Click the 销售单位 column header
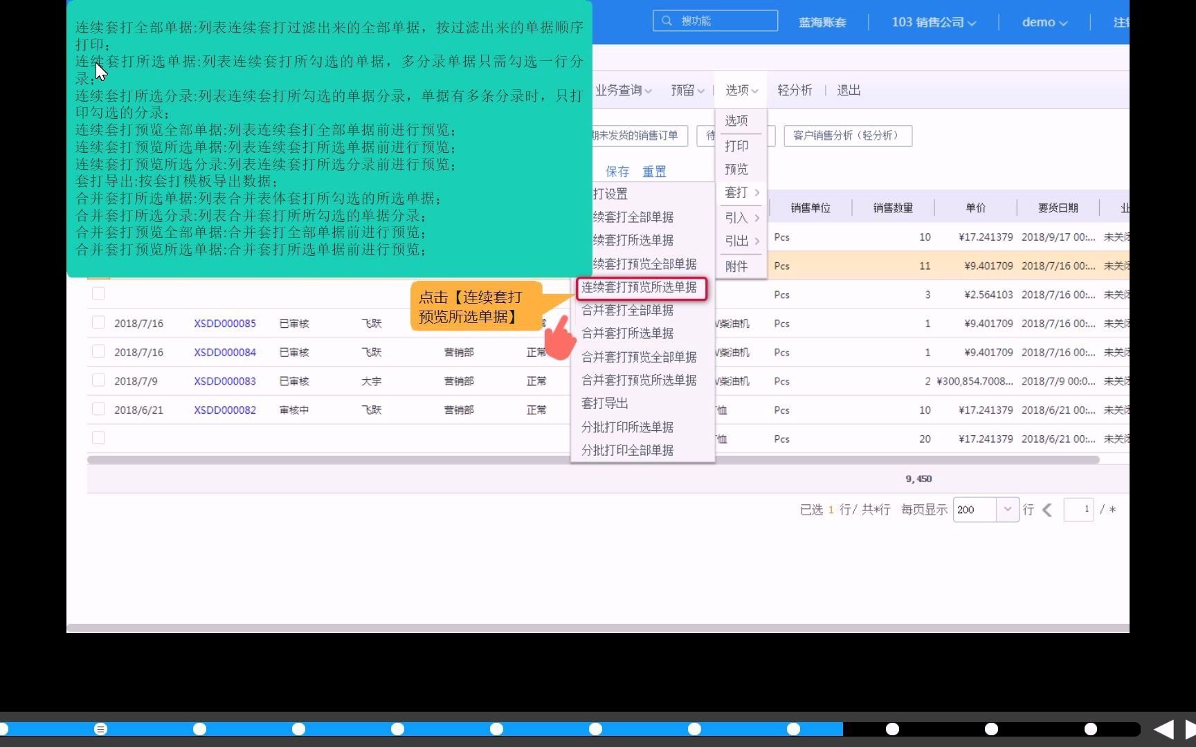 point(810,208)
